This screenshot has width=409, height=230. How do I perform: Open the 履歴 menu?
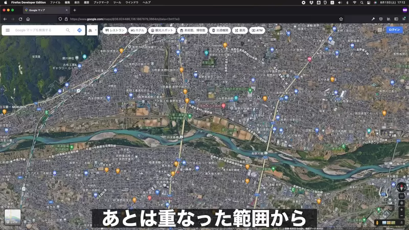[86, 3]
